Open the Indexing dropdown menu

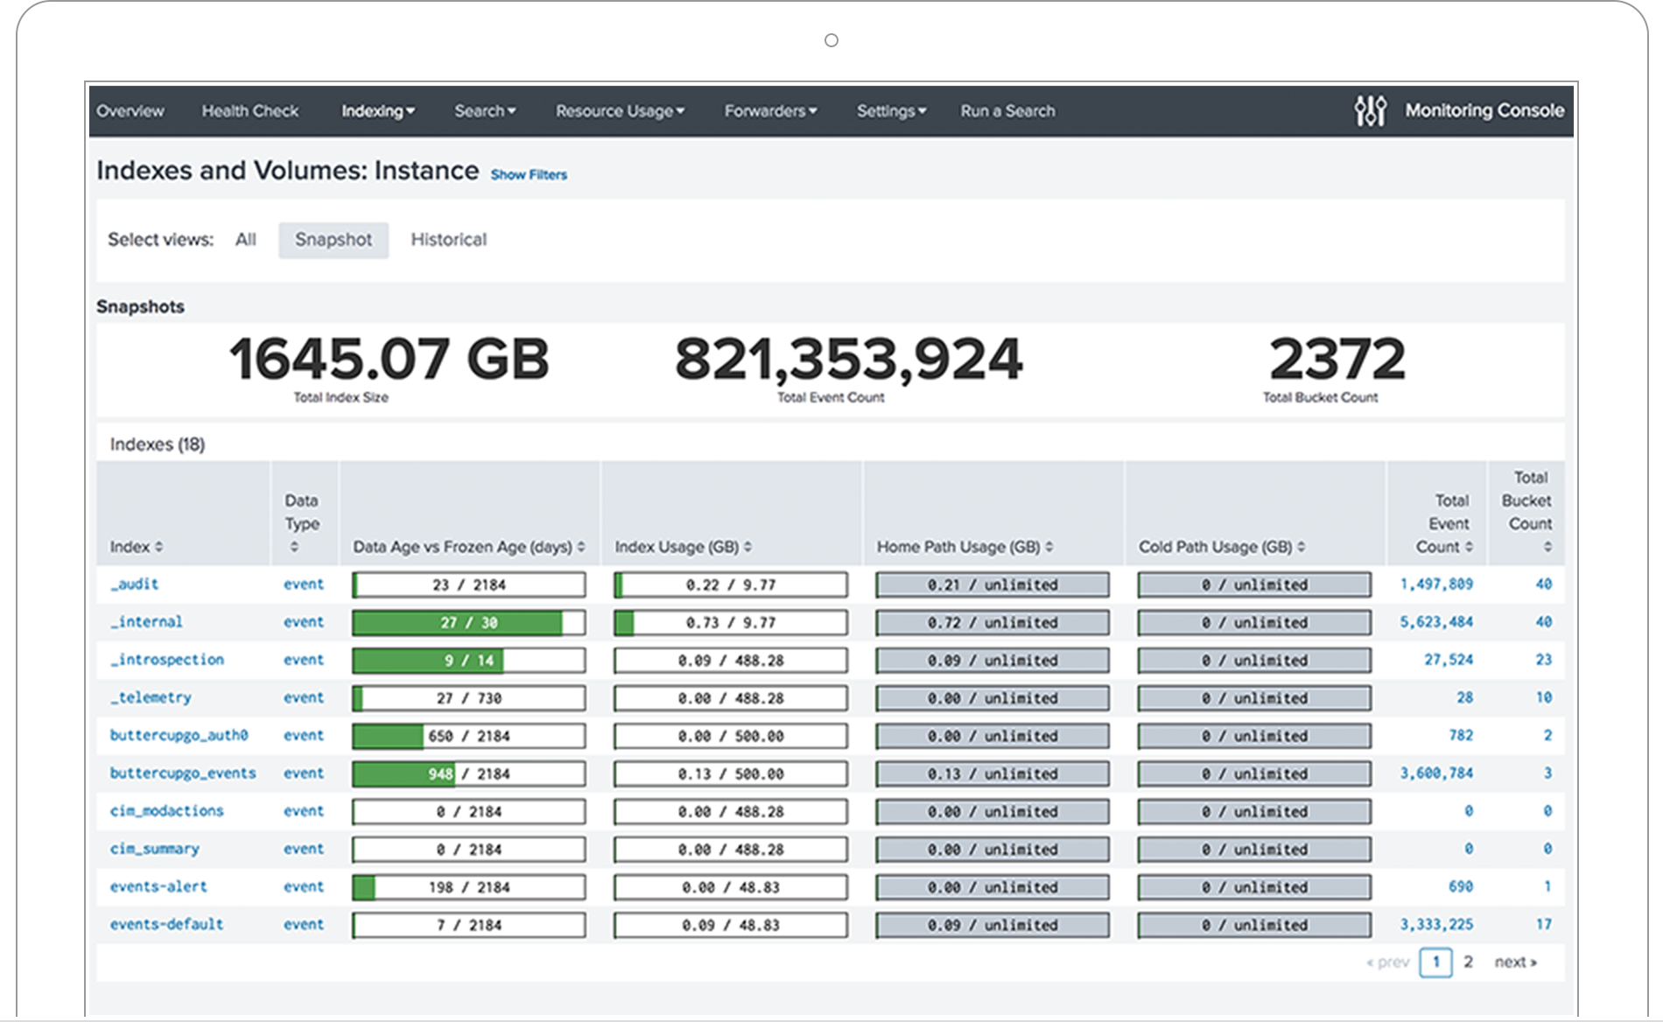378,111
